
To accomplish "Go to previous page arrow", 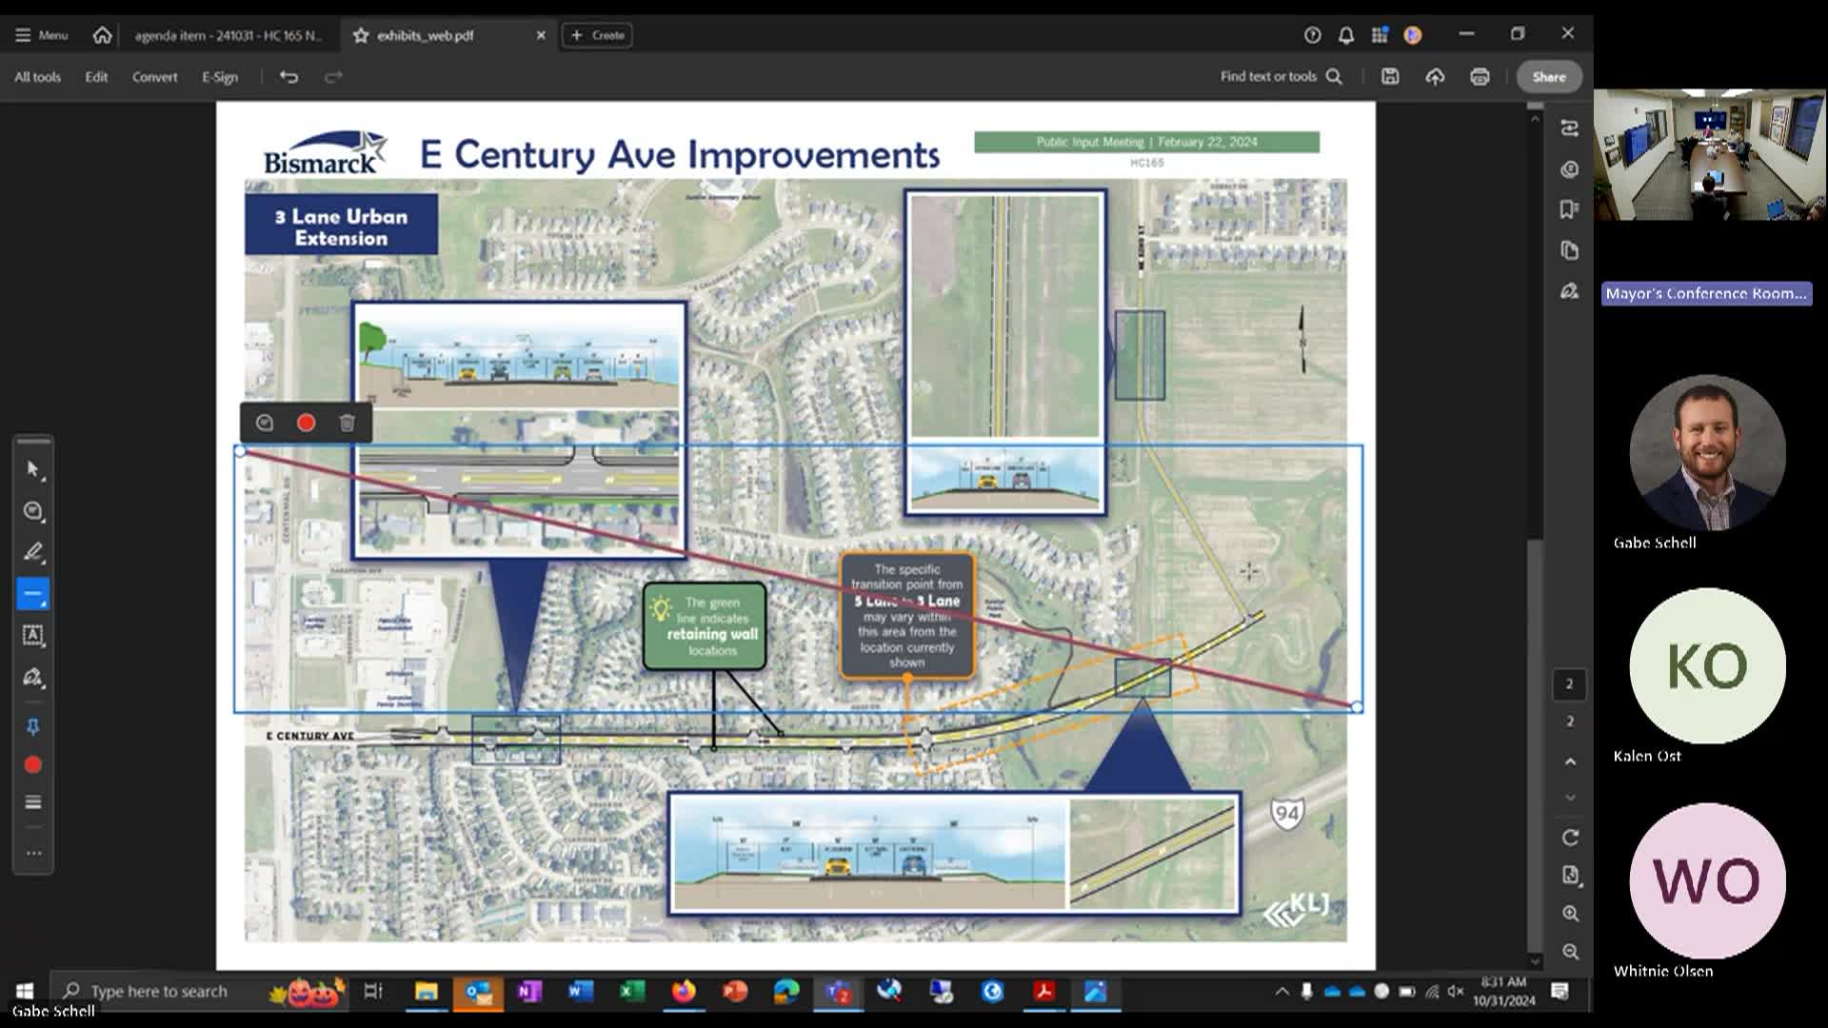I will [1570, 761].
